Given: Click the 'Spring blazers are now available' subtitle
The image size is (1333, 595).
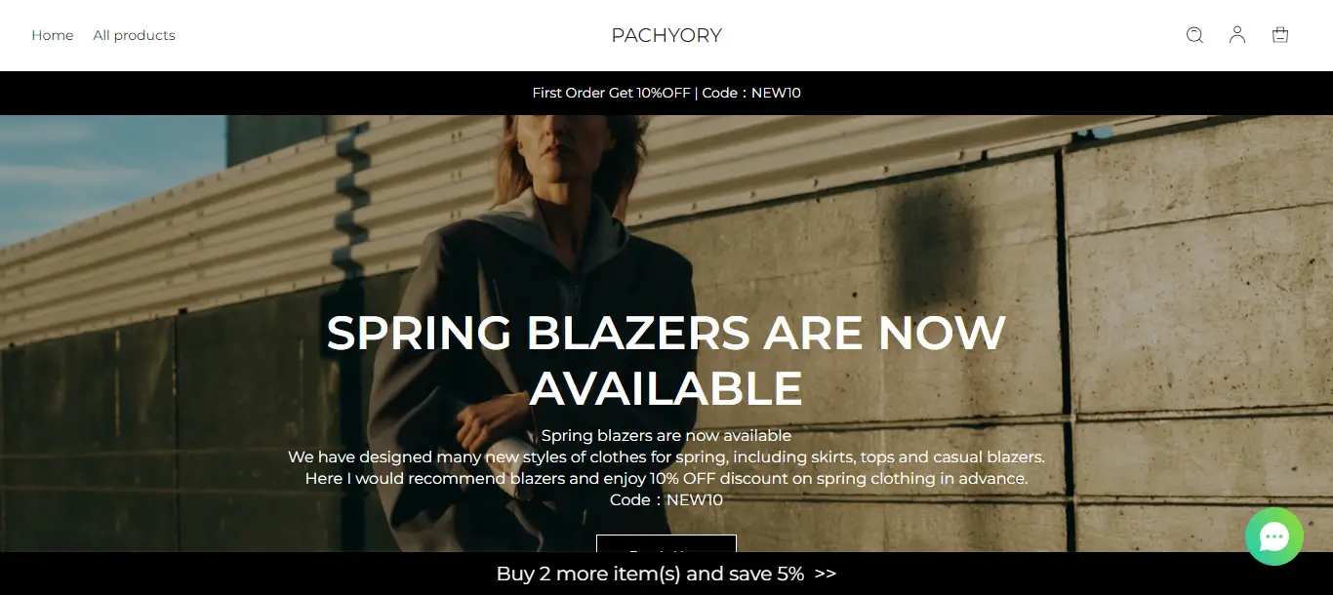Looking at the screenshot, I should coord(666,435).
